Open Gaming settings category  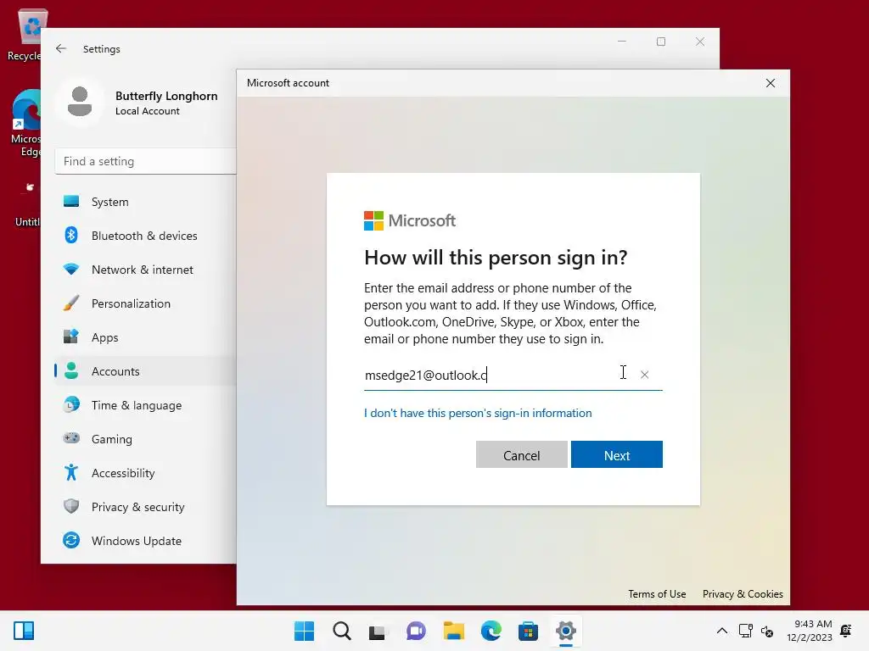click(x=146, y=439)
